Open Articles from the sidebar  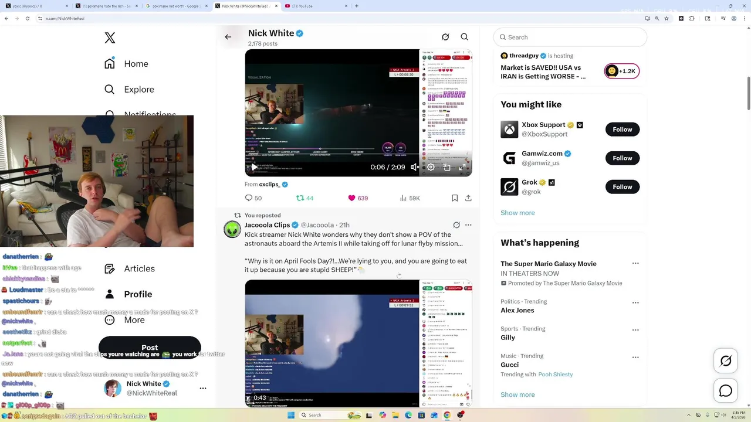pyautogui.click(x=130, y=268)
